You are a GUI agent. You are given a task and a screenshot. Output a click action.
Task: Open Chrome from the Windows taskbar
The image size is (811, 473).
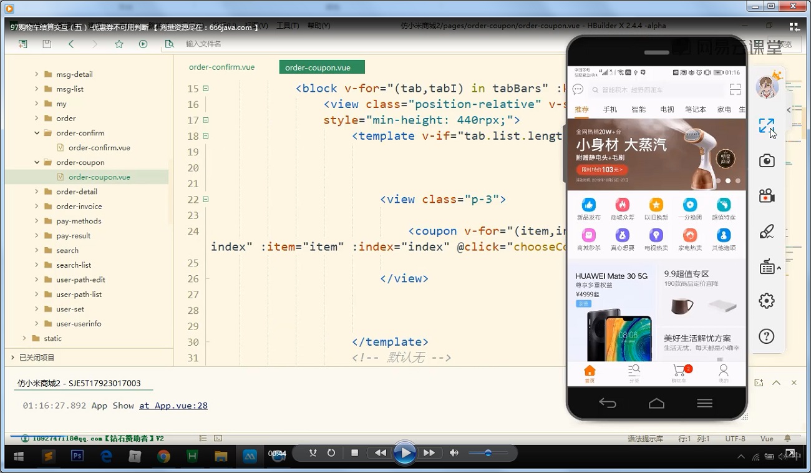[163, 456]
